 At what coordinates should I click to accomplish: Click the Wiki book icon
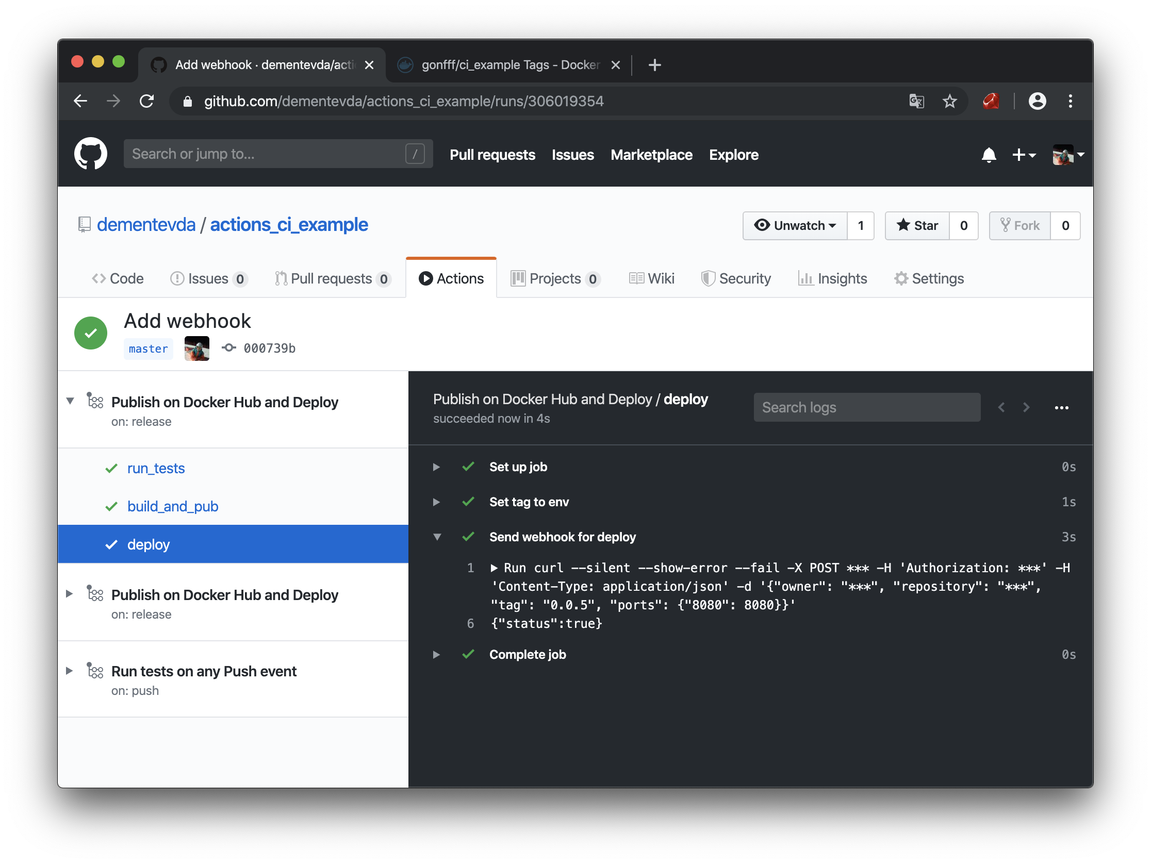point(635,278)
